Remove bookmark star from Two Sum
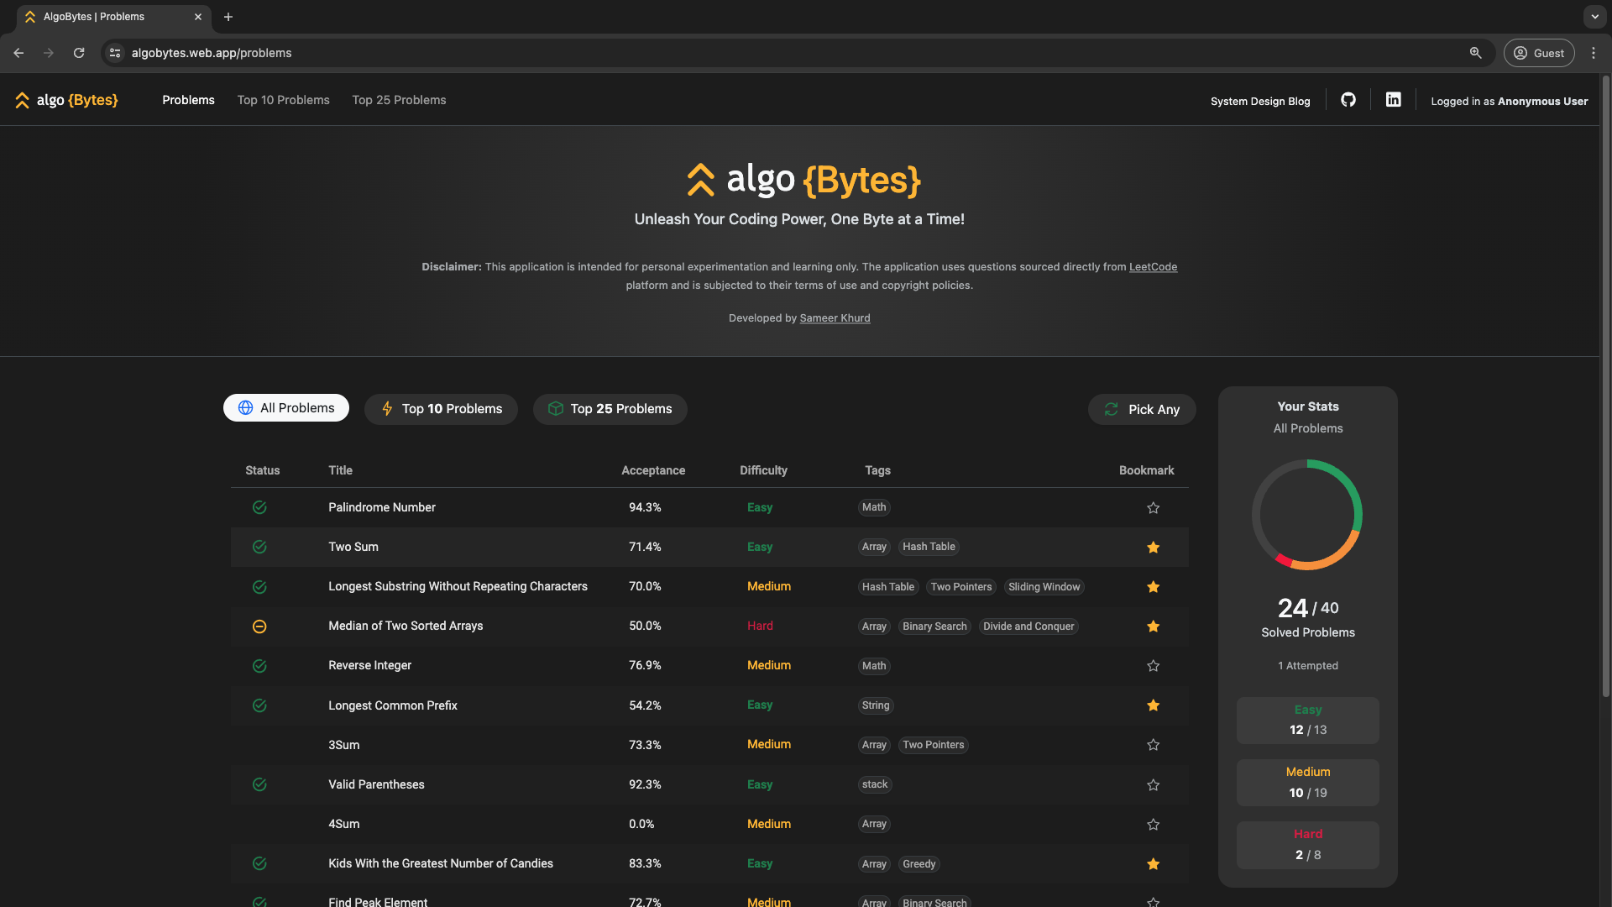The image size is (1612, 907). coord(1153,548)
